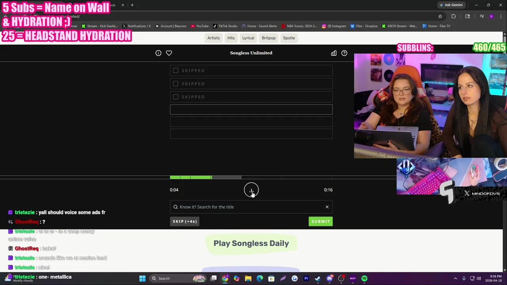Screen dimensions: 507x285
Task: Open the Files - Dropbox bookmark
Action: click(x=364, y=26)
